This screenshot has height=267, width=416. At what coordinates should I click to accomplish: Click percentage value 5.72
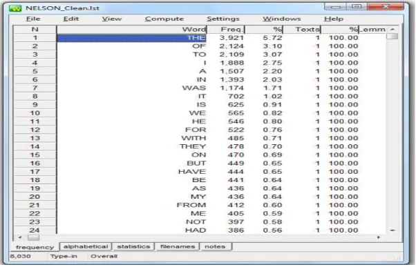point(272,38)
